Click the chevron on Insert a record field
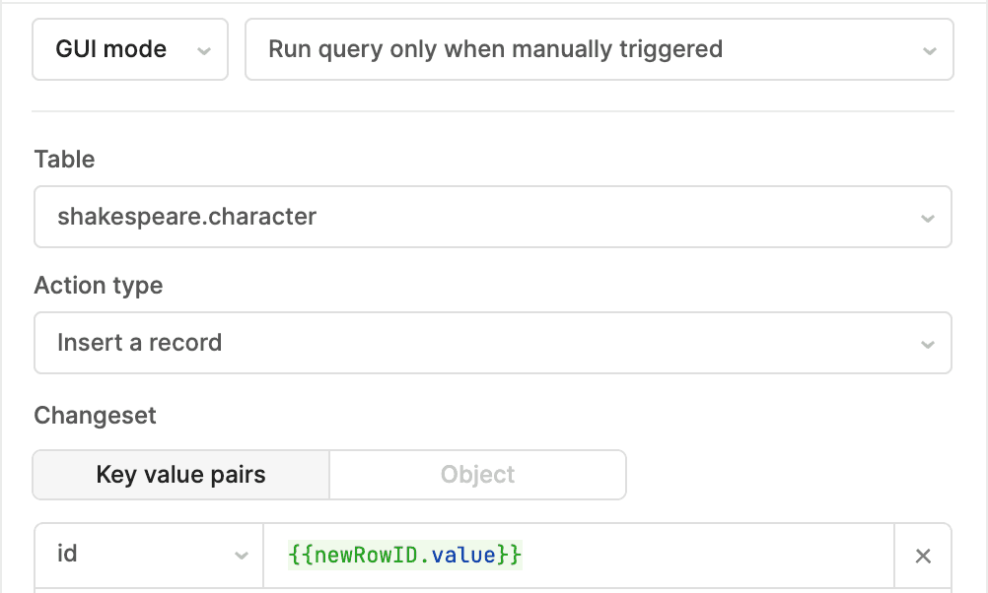The width and height of the screenshot is (988, 593). click(927, 344)
